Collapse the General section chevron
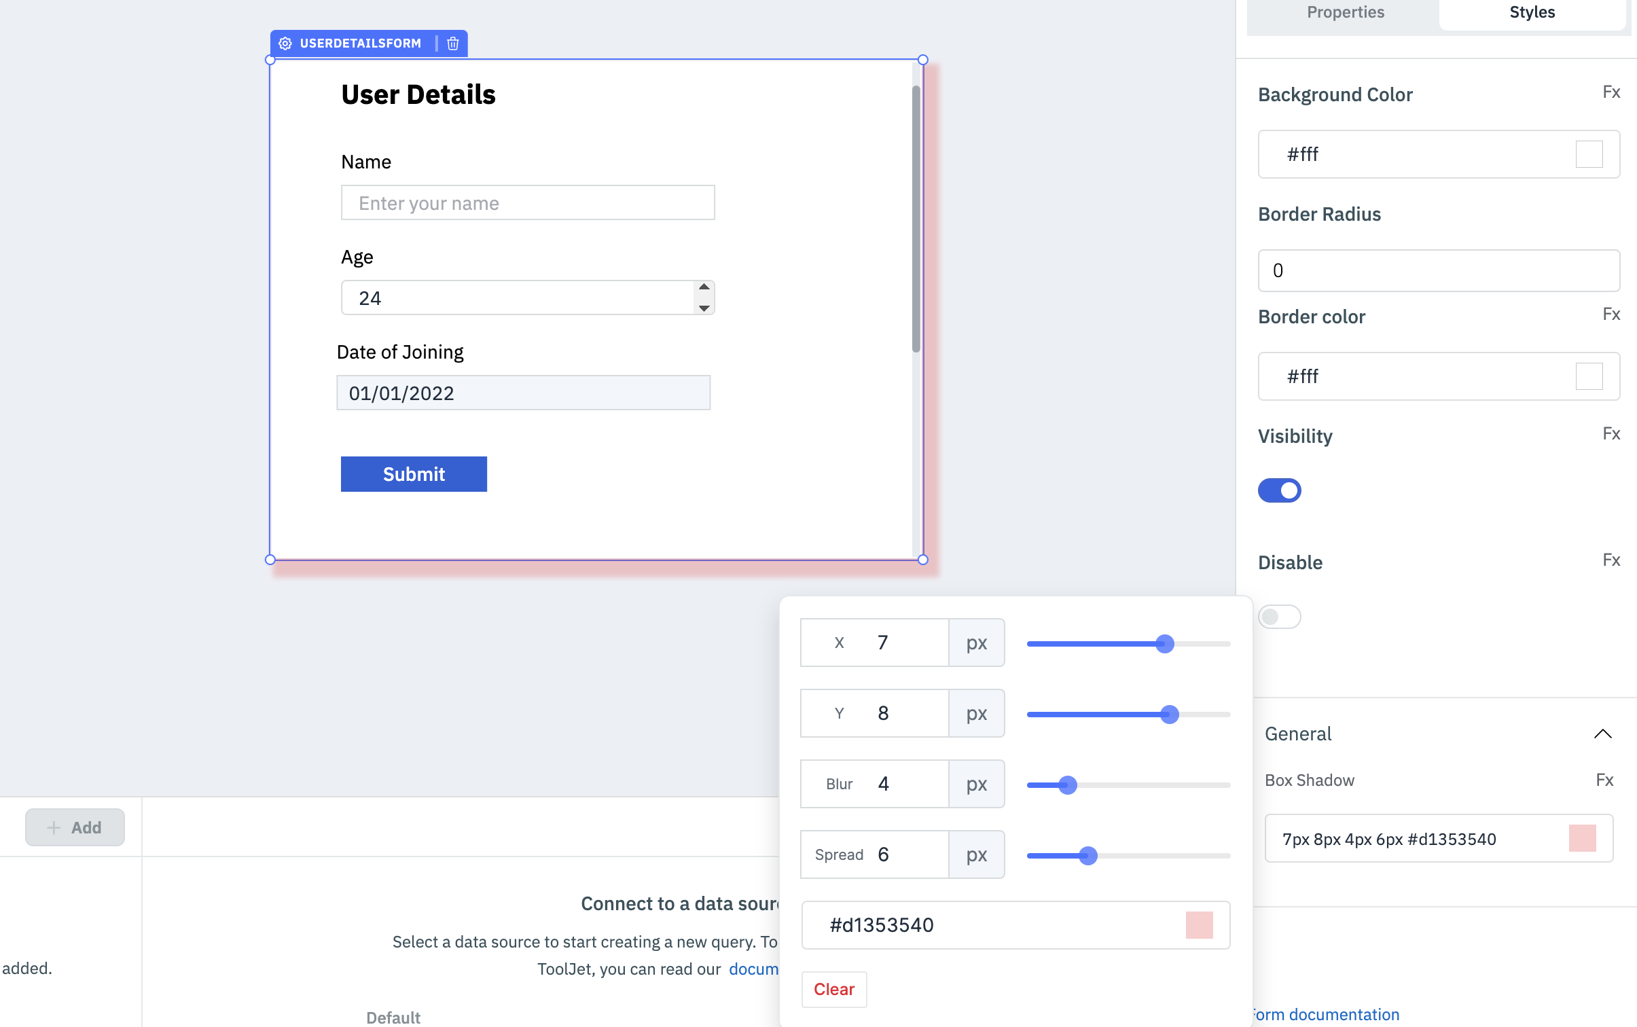The image size is (1637, 1027). [x=1602, y=734]
